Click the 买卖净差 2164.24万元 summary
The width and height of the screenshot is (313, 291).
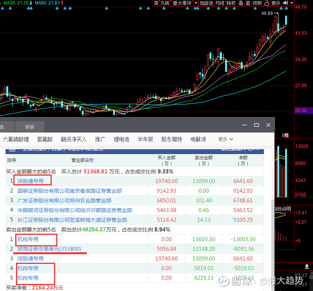click(34, 287)
